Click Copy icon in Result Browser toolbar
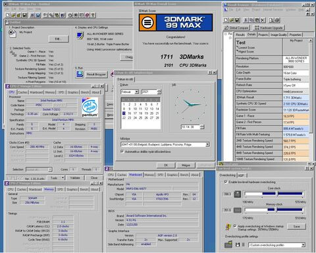This screenshot has width=316, height=253. pyautogui.click(x=251, y=20)
